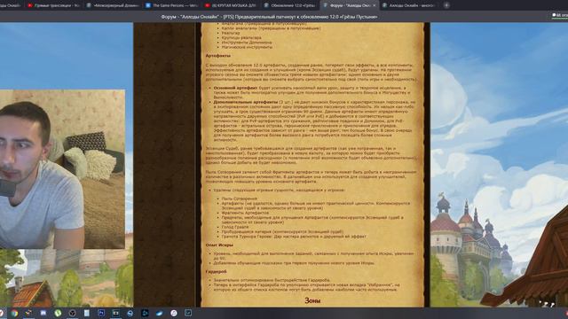This screenshot has height=319, width=568.
Task: Open the white circular taskbar icon
Action: (x=174, y=313)
